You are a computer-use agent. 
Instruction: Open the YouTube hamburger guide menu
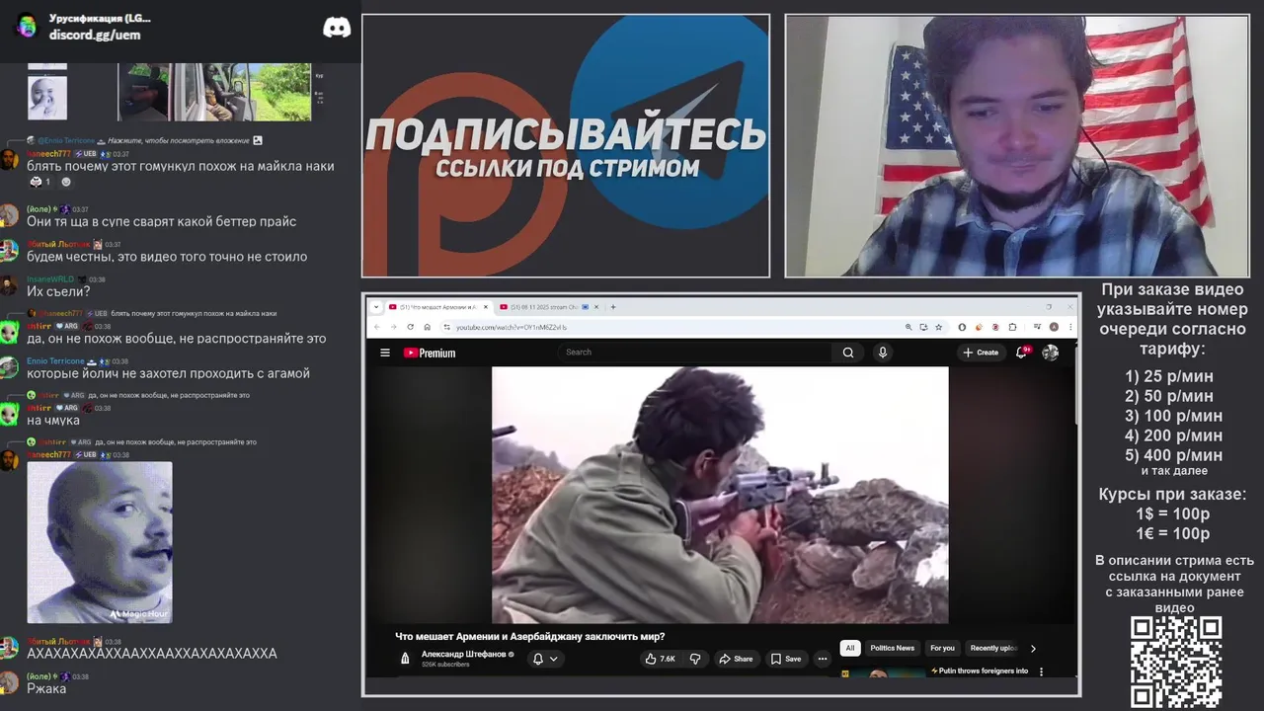coord(385,353)
